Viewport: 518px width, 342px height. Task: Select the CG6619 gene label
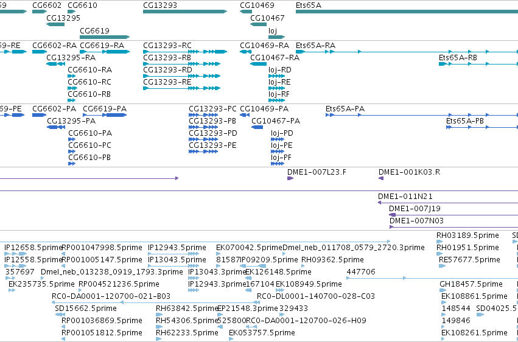click(x=94, y=31)
